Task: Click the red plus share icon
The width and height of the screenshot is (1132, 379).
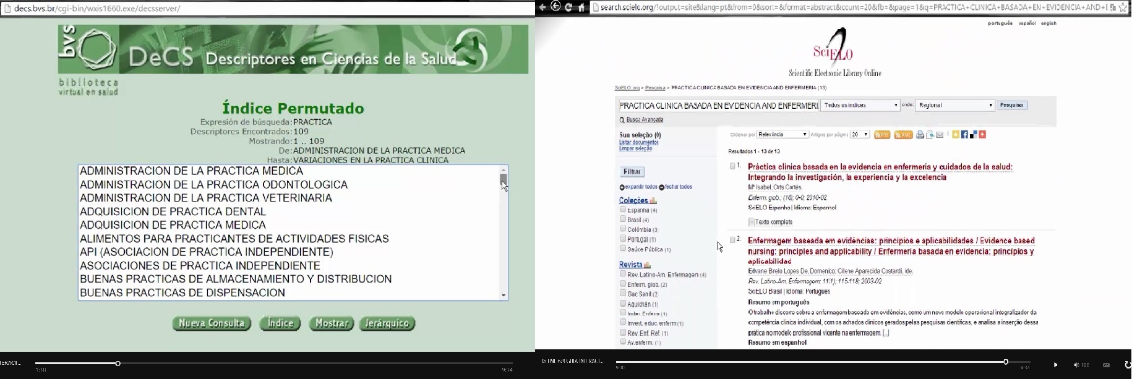Action: 982,134
